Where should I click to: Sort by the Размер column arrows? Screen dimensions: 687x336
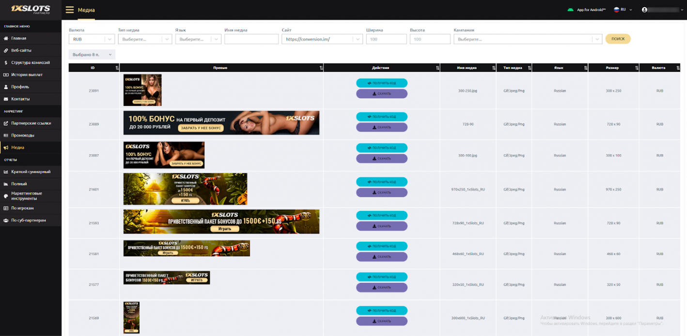[x=637, y=68]
